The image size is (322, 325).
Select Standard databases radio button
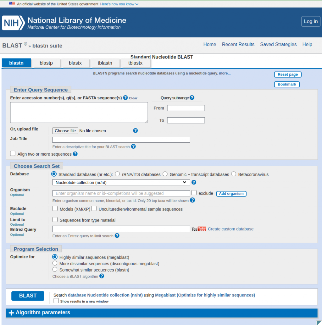click(54, 174)
